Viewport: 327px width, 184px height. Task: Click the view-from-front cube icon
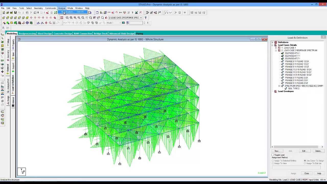[4, 18]
